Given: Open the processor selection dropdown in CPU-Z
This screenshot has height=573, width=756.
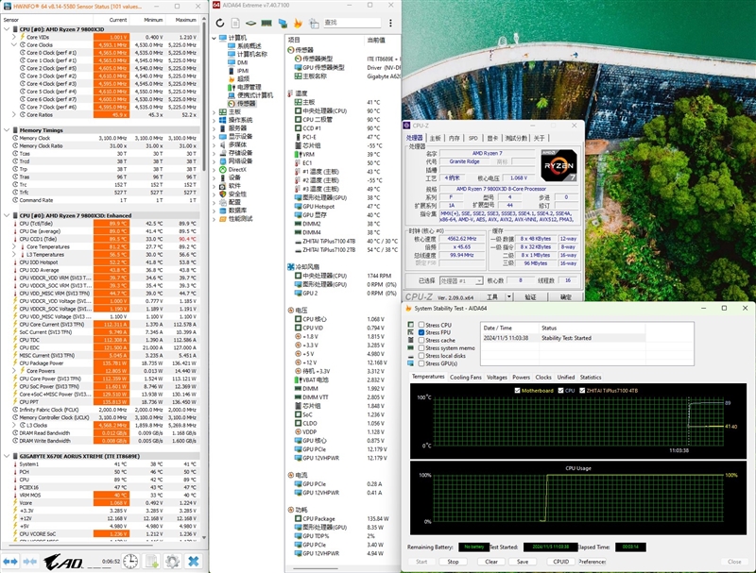Looking at the screenshot, I should point(479,280).
